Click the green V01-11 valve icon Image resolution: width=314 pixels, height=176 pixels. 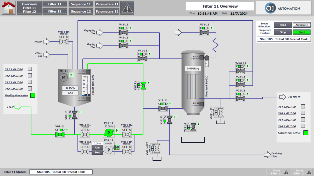point(60,135)
